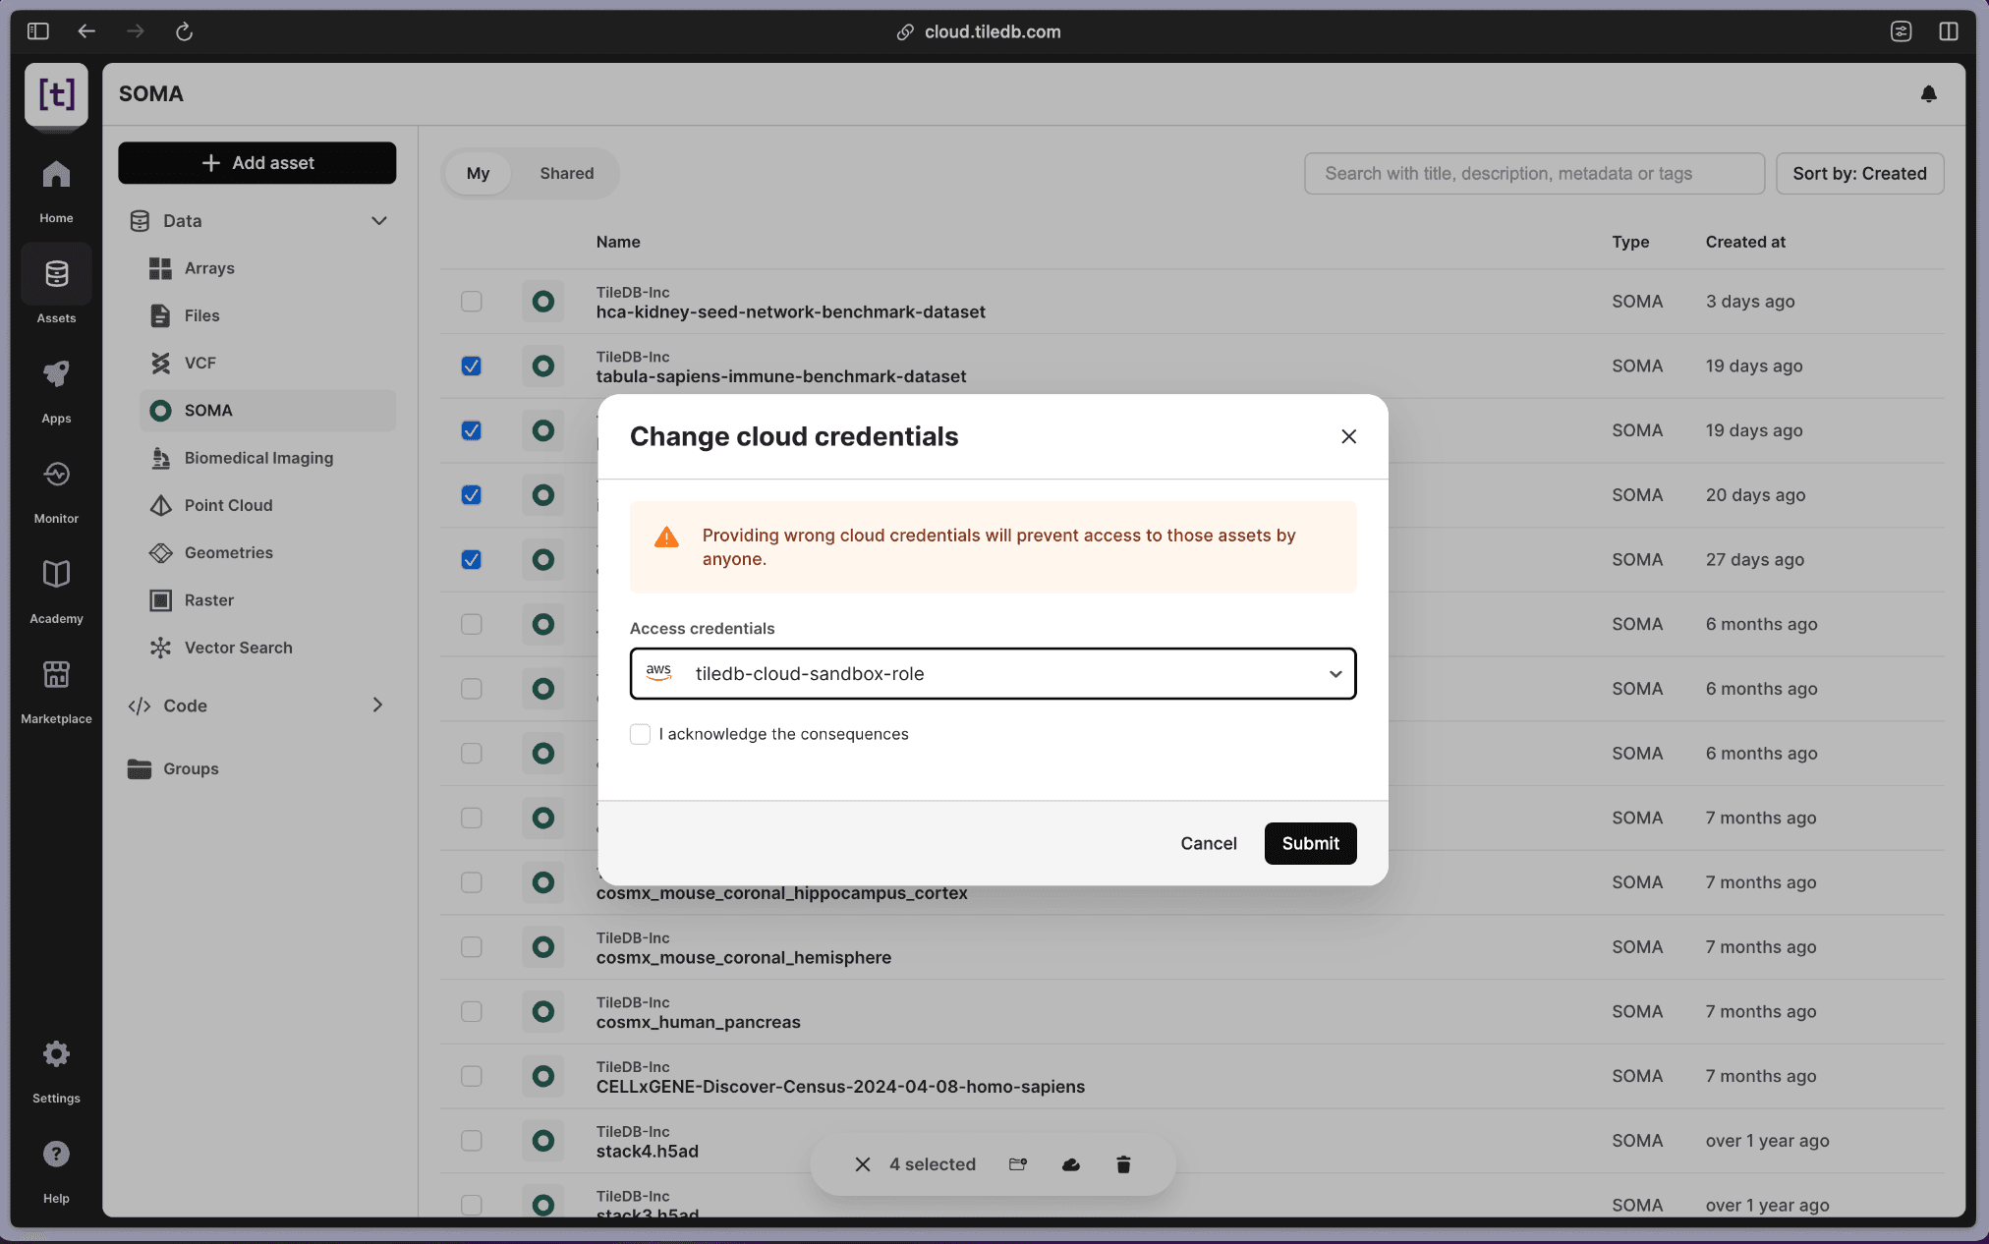
Task: Open the Access credentials dropdown
Action: tap(993, 673)
